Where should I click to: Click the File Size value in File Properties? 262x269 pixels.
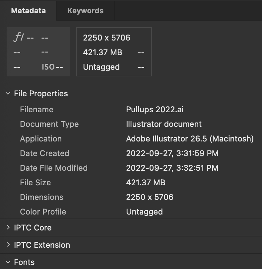146,183
